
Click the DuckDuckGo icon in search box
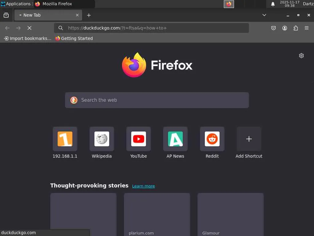coord(74,100)
